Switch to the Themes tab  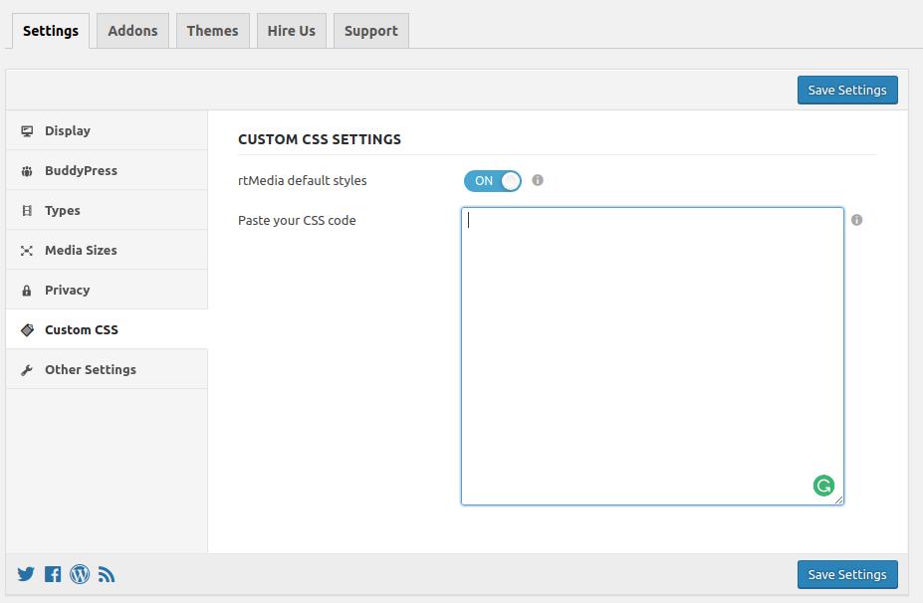tap(212, 31)
